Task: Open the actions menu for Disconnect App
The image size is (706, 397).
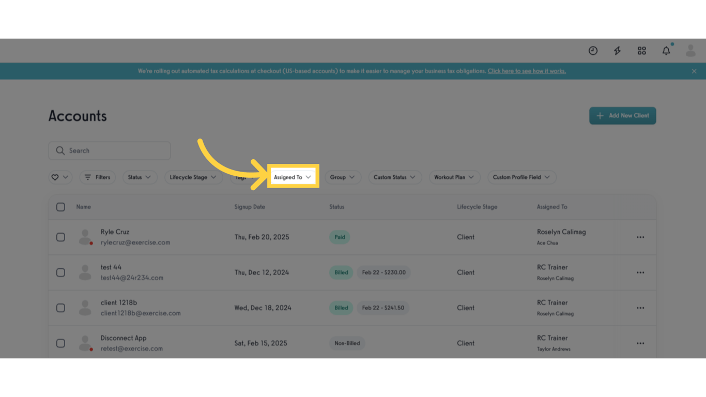Action: [x=640, y=343]
